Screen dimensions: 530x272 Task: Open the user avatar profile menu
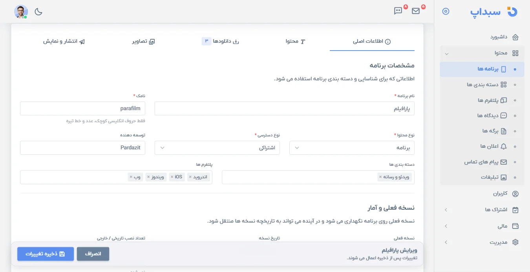click(x=21, y=12)
